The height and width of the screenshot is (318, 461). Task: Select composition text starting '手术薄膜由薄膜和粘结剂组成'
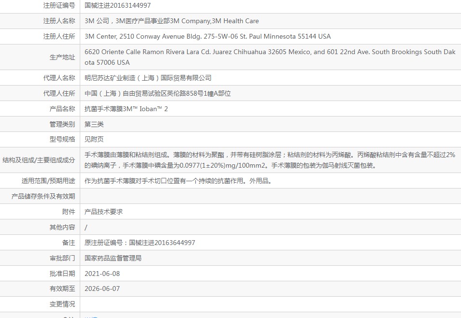coord(270,160)
